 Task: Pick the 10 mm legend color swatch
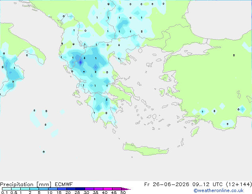pyautogui.click(x=52, y=189)
